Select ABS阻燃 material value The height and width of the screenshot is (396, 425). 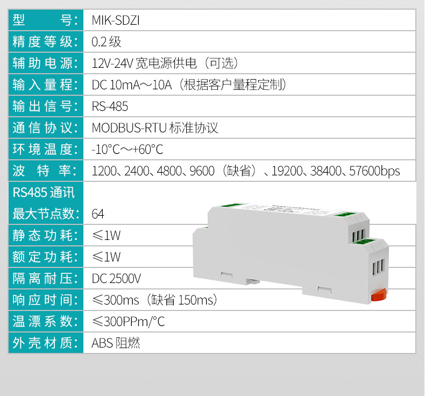116,343
